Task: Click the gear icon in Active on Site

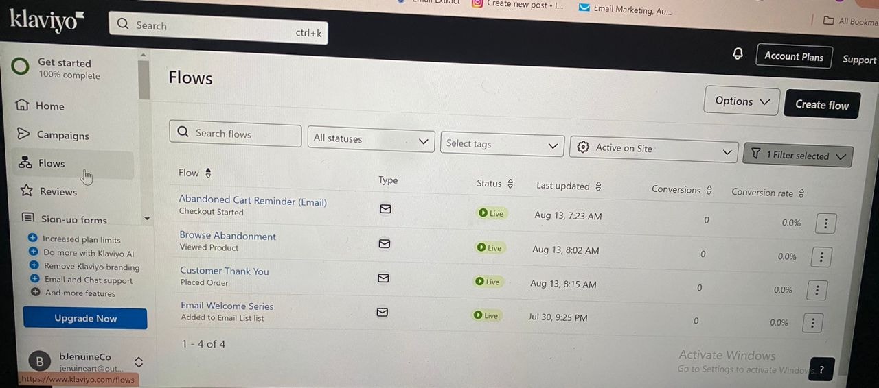Action: [583, 147]
